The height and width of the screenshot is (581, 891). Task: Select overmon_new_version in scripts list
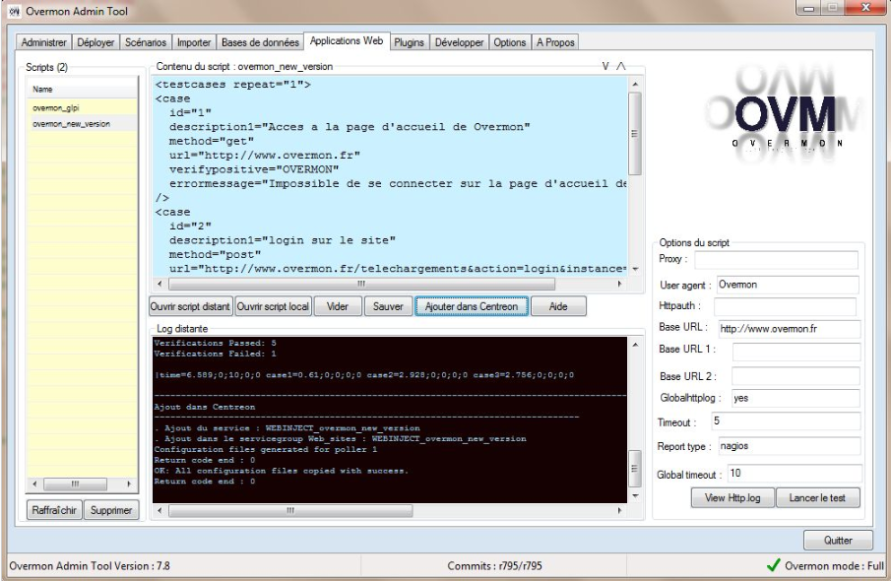(x=71, y=124)
